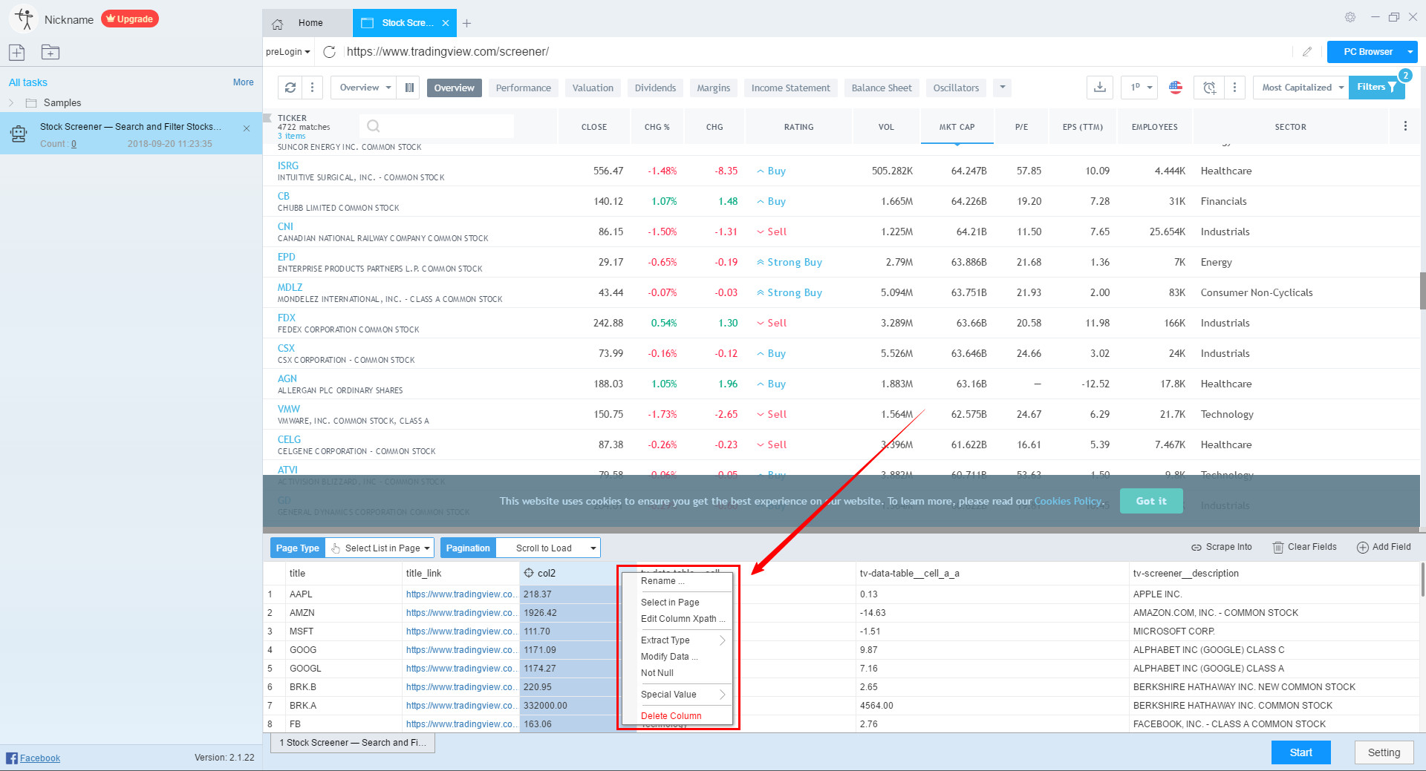Click the alert clock icon
This screenshot has width=1426, height=771.
click(1210, 88)
